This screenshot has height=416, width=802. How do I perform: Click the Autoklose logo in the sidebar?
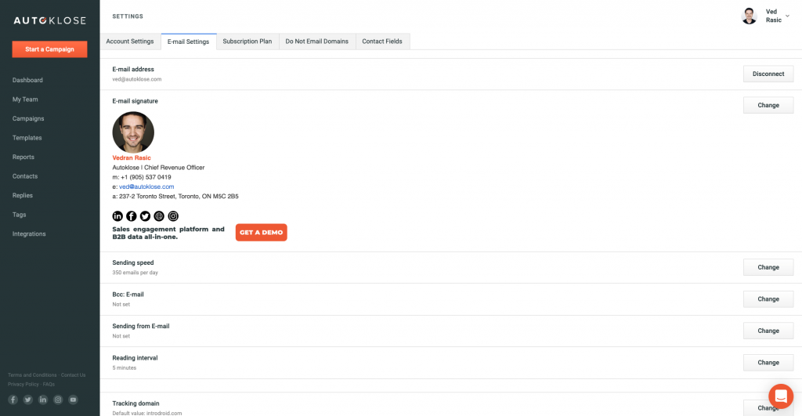point(49,20)
